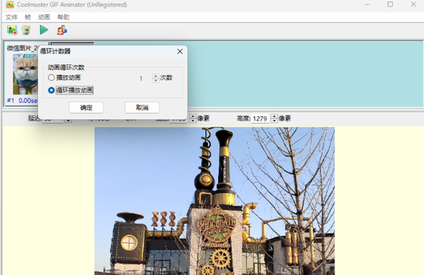Confirm the dialog with 确定
The image size is (424, 275).
coord(87,108)
